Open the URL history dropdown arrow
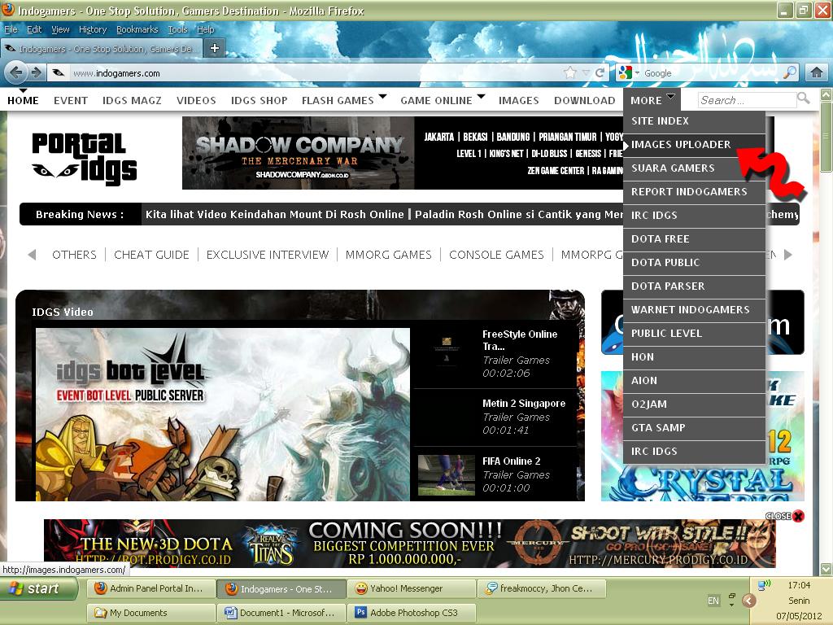The height and width of the screenshot is (625, 833). coord(585,72)
